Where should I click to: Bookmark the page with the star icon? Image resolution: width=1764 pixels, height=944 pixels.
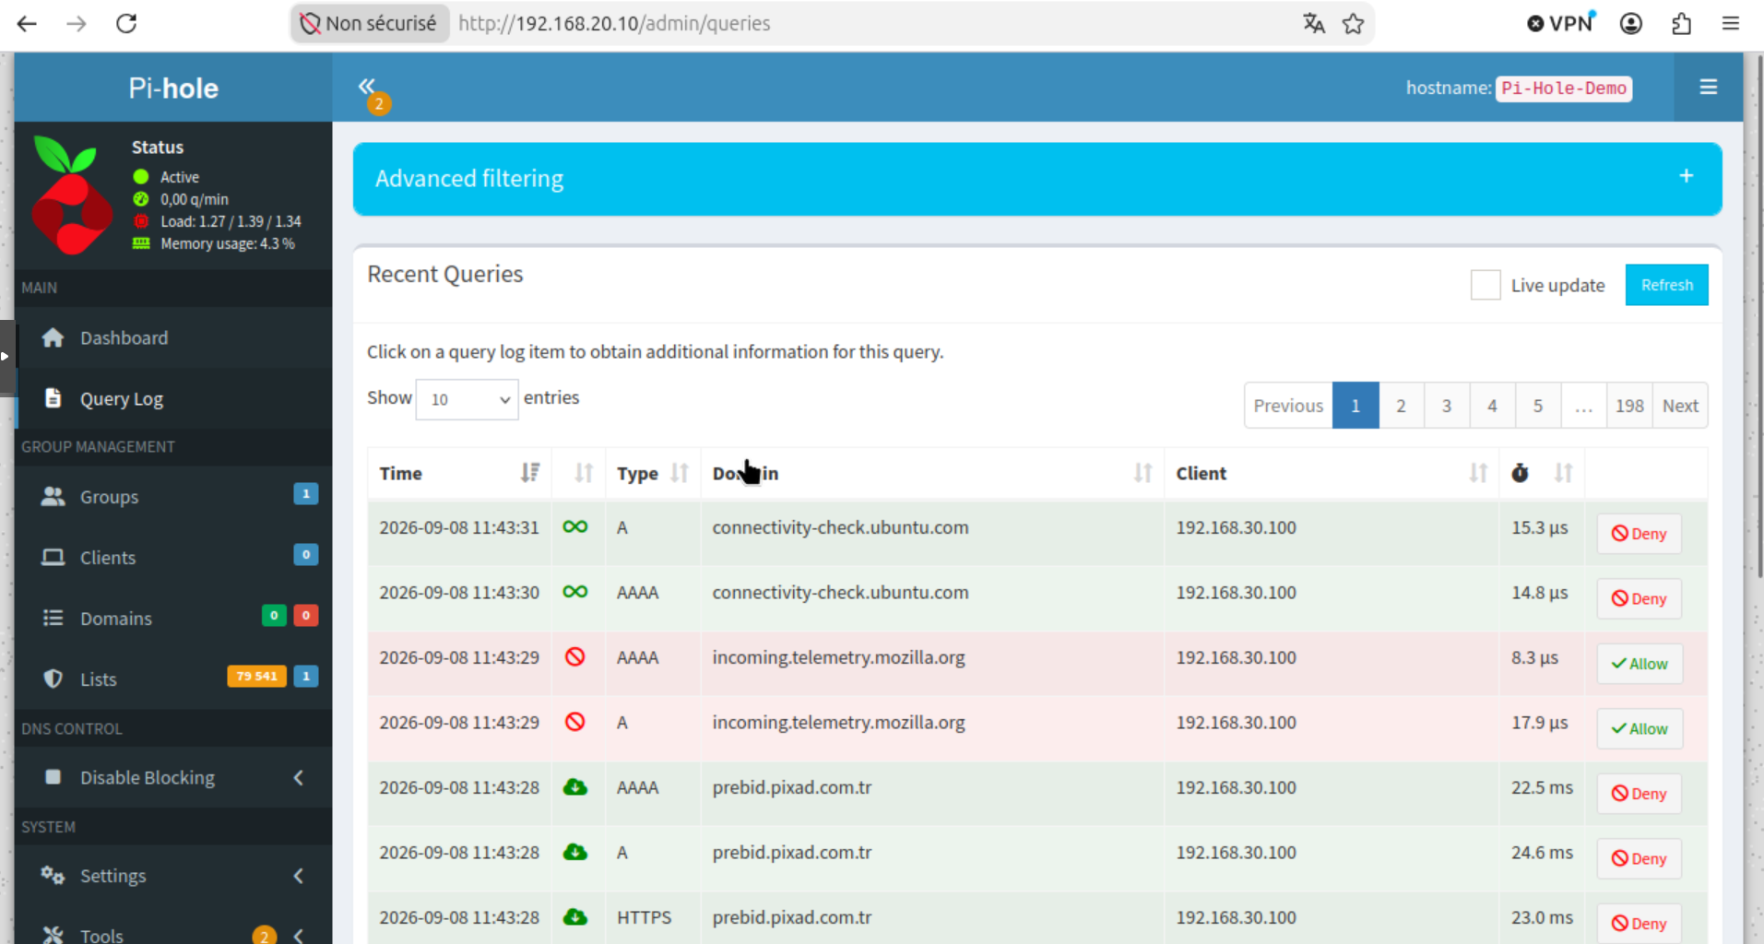point(1353,23)
